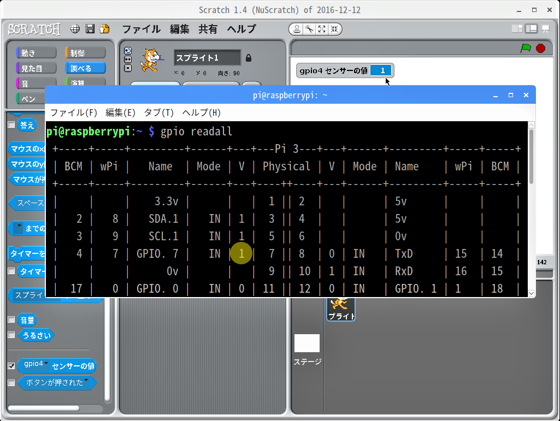
Task: Click the うるさい boolean block
Action: tap(36, 335)
